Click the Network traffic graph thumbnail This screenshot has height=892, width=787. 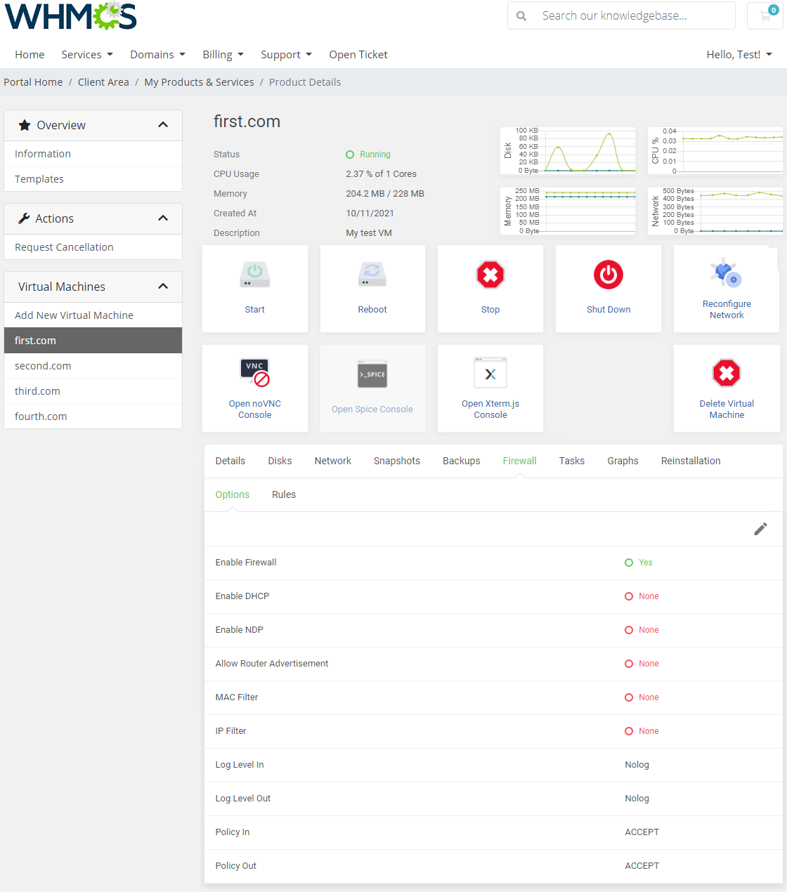click(715, 211)
